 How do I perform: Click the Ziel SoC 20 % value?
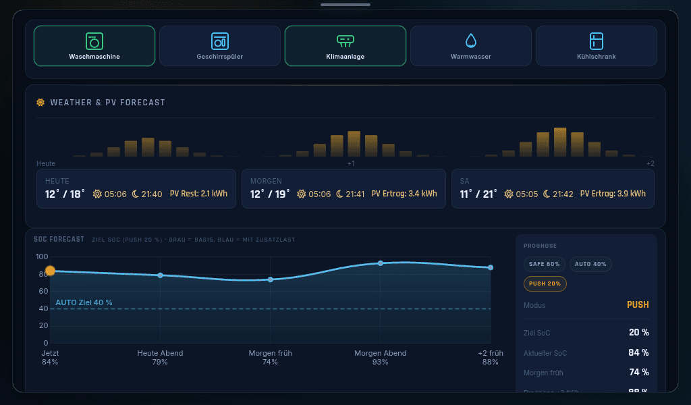coord(638,332)
